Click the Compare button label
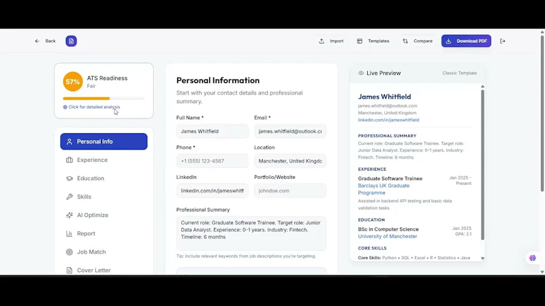545x306 pixels. [x=423, y=41]
